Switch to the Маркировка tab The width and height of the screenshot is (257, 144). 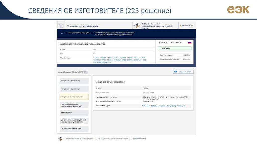pyautogui.click(x=74, y=113)
